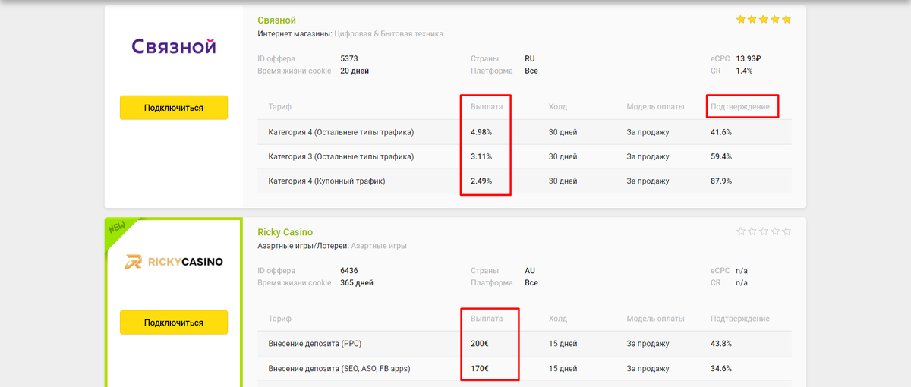Click the fifth filled star on Связной
The width and height of the screenshot is (911, 387).
coord(786,19)
